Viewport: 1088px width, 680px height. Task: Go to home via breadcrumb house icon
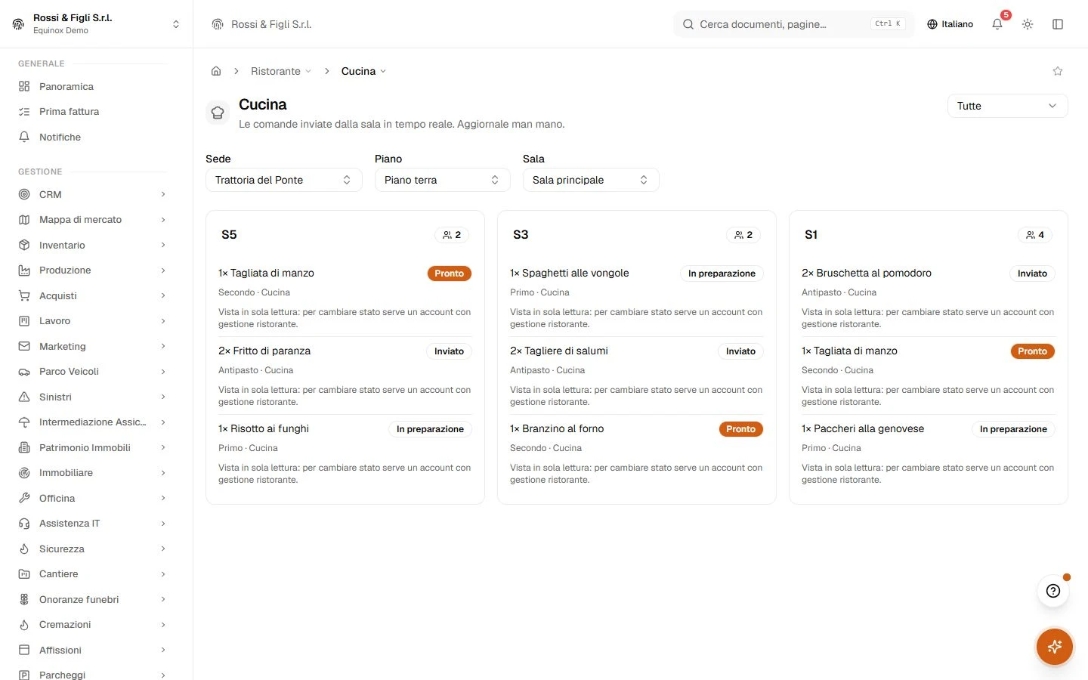[x=216, y=71]
